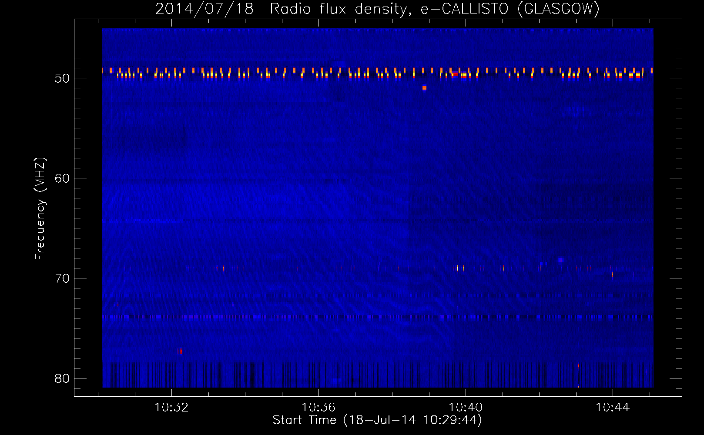This screenshot has width=704, height=435.
Task: Click the red spot near 77 MHz at 10:32
Action: [x=180, y=351]
